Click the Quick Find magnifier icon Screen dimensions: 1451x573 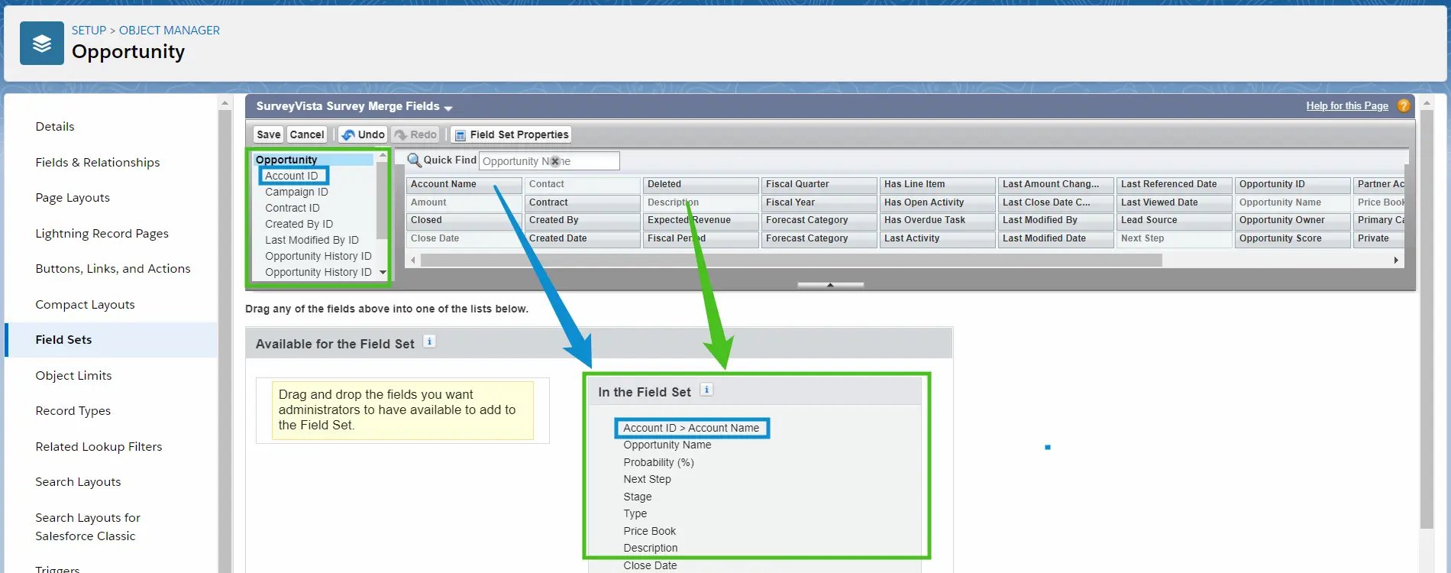point(414,160)
